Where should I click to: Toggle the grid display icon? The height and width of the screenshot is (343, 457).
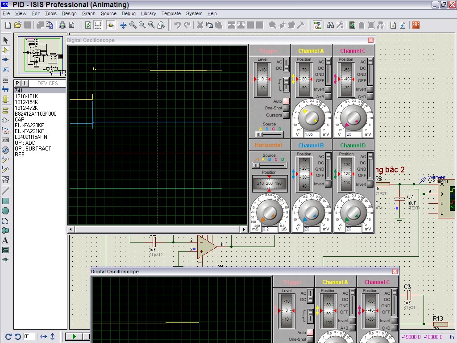click(98, 25)
